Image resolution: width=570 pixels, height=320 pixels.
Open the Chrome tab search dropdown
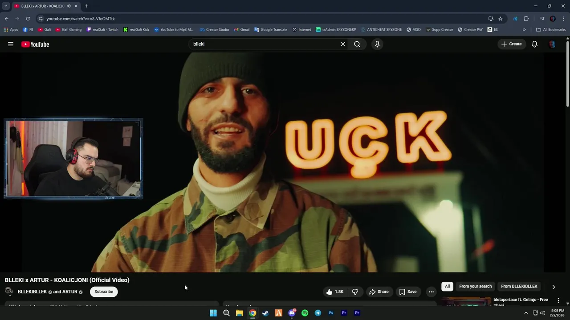pyautogui.click(x=6, y=6)
